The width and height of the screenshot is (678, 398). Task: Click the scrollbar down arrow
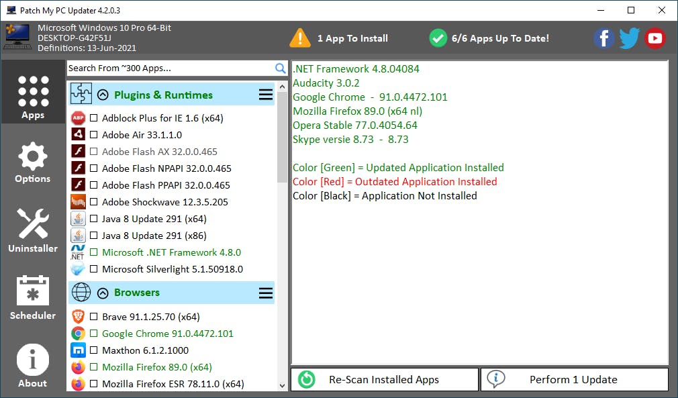[282, 385]
